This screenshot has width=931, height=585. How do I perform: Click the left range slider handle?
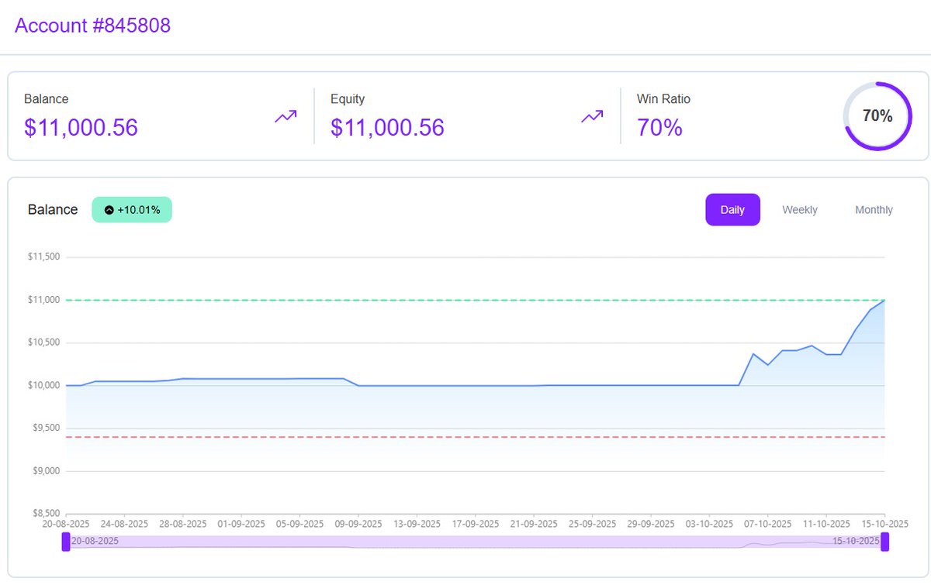click(66, 542)
